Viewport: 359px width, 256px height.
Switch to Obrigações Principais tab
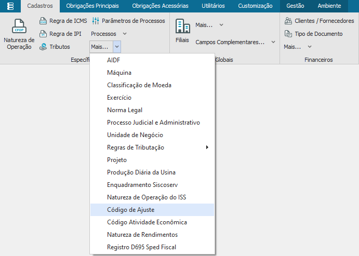(92, 6)
